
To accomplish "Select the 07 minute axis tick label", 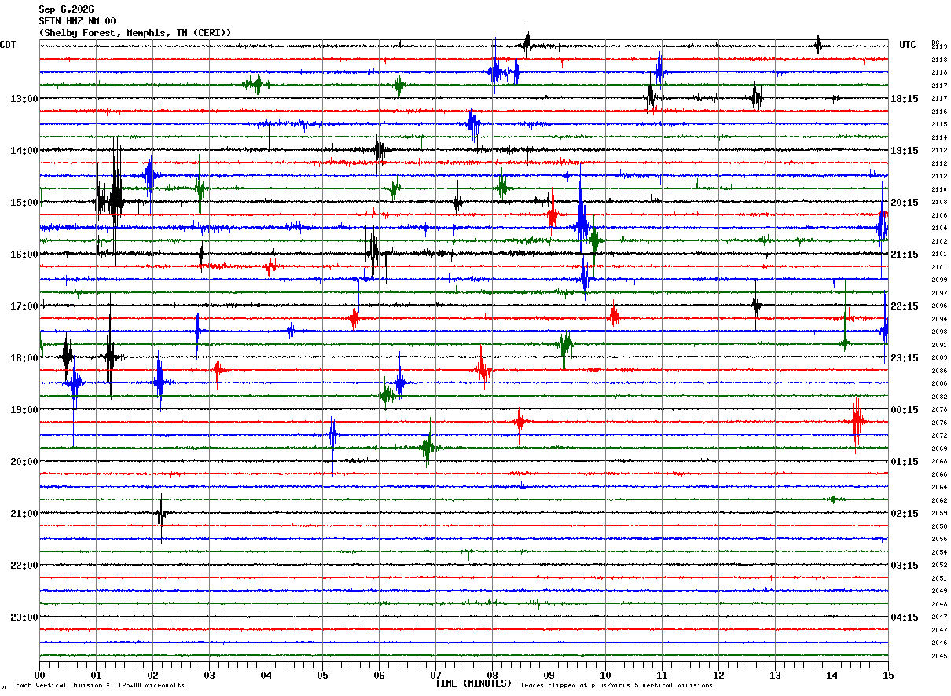I will pos(435,675).
